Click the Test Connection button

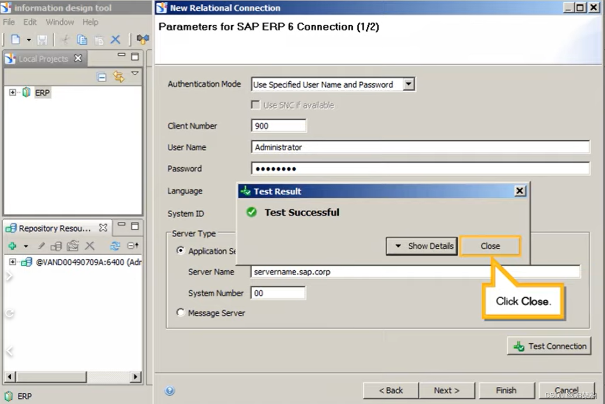click(549, 346)
